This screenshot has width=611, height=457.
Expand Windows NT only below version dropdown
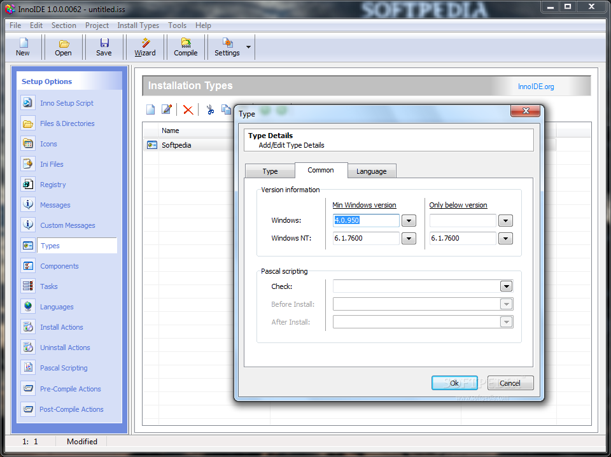click(x=505, y=239)
